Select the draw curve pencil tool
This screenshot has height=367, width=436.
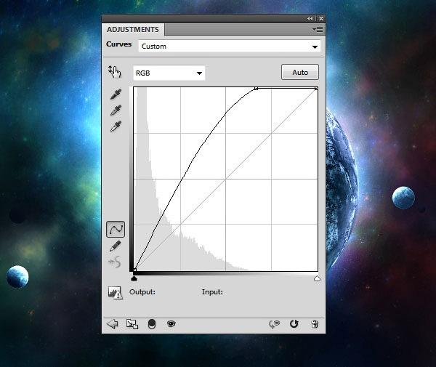click(115, 246)
